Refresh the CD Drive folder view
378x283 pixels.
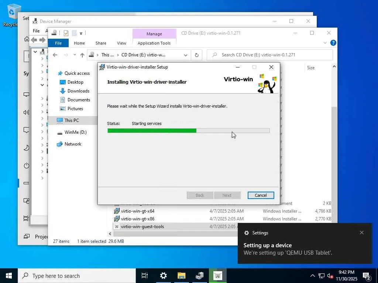coord(196,55)
